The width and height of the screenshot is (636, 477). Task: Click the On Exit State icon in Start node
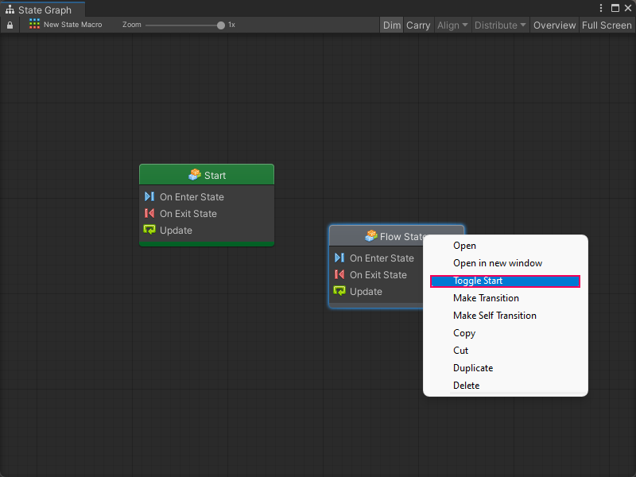(x=149, y=213)
